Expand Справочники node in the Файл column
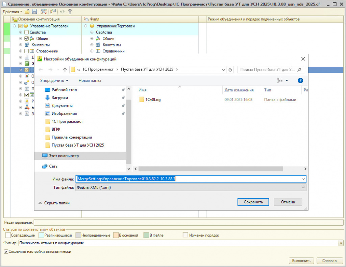This screenshot has height=267, width=346. click(x=92, y=51)
